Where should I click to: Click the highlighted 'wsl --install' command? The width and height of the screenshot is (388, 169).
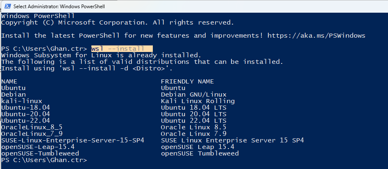(122, 49)
